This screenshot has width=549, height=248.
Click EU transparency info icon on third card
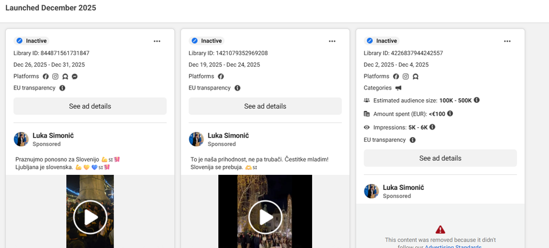413,140
